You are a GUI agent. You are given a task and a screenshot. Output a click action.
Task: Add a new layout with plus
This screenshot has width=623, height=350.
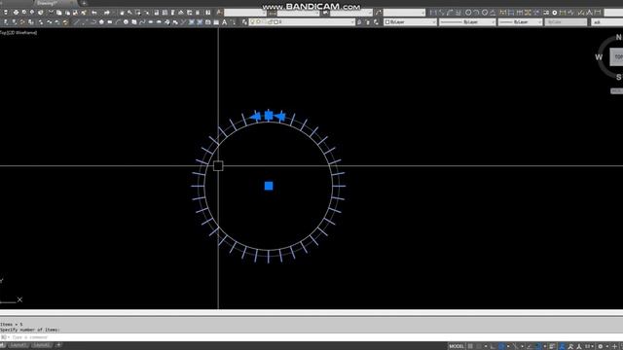pos(58,346)
